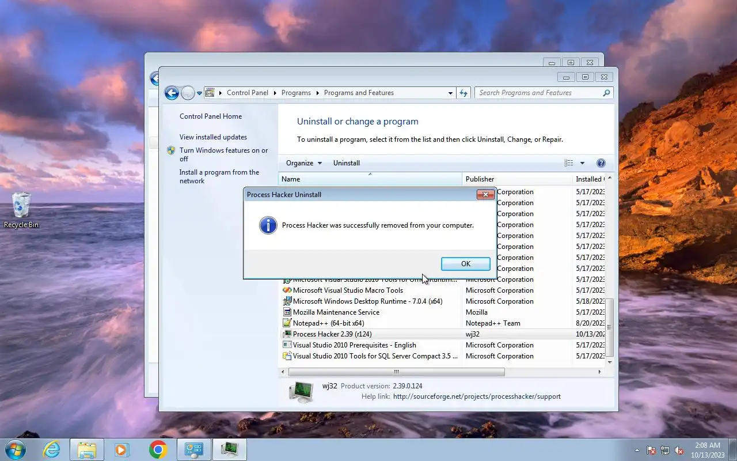
Task: Click Mozilla publisher cell
Action: [477, 312]
